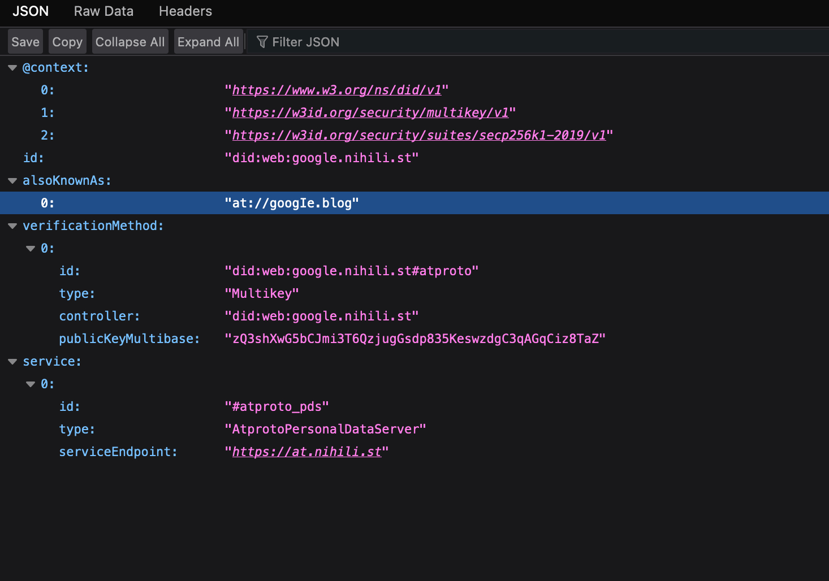Collapse the verificationMethod section arrow

point(12,226)
